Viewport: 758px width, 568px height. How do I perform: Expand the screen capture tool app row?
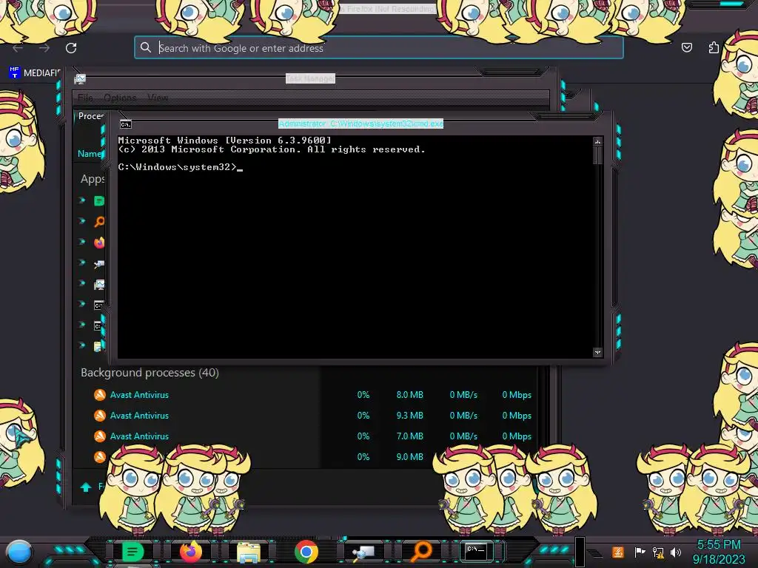pos(82,263)
